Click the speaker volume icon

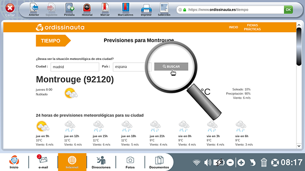pyautogui.click(x=207, y=163)
